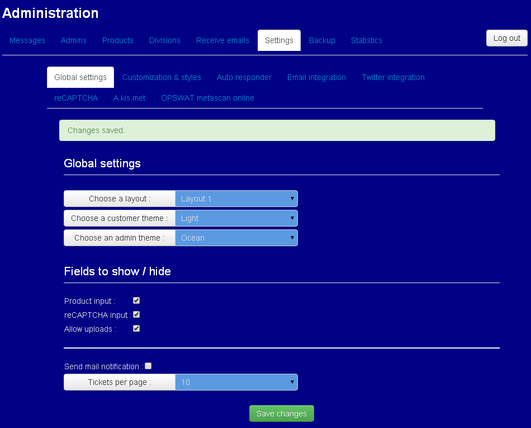This screenshot has height=428, width=531.
Task: Open the admin theme Ocean dropdown
Action: pos(236,238)
